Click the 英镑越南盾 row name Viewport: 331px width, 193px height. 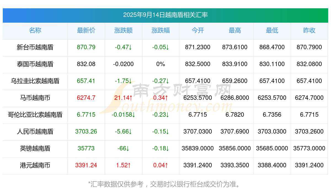point(35,148)
